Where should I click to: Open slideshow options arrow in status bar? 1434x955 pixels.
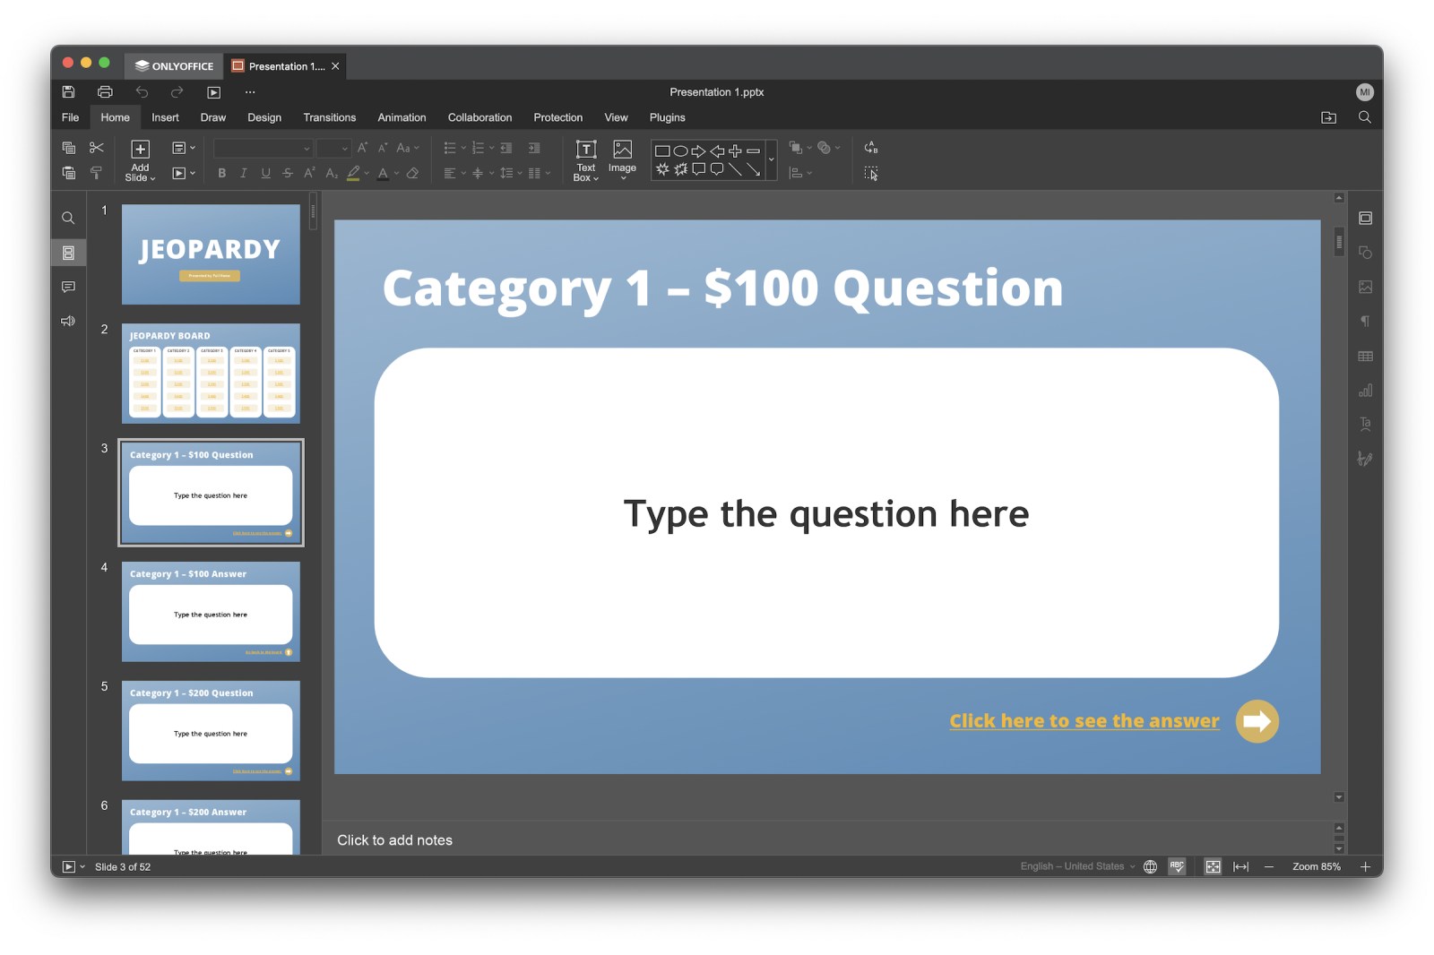[x=82, y=866]
